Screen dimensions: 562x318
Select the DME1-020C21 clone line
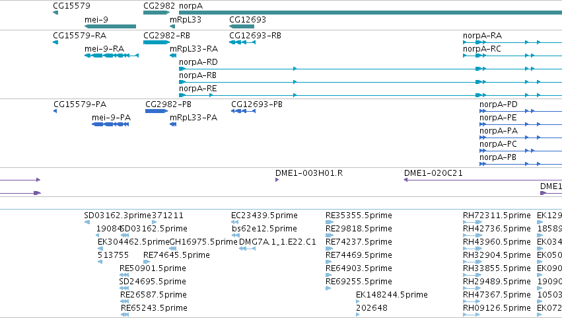click(x=483, y=180)
